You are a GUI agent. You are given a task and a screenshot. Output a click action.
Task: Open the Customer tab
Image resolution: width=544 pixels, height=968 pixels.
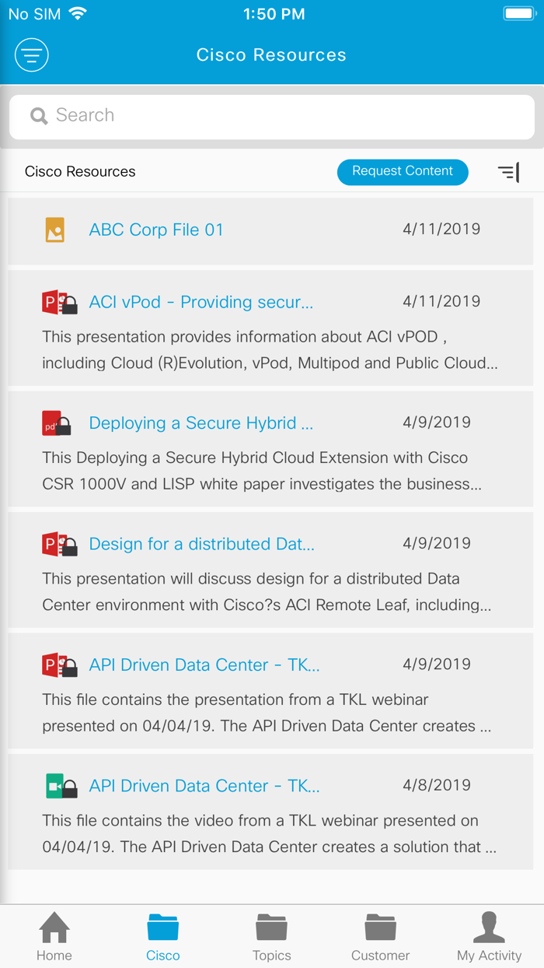click(380, 938)
